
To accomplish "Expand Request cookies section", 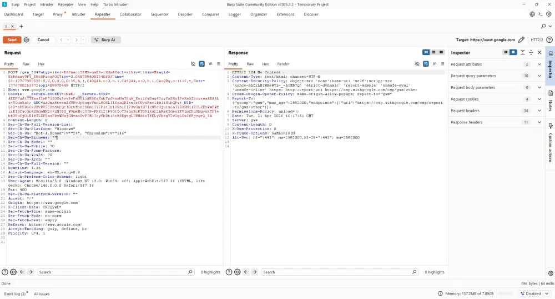I will 539,99.
